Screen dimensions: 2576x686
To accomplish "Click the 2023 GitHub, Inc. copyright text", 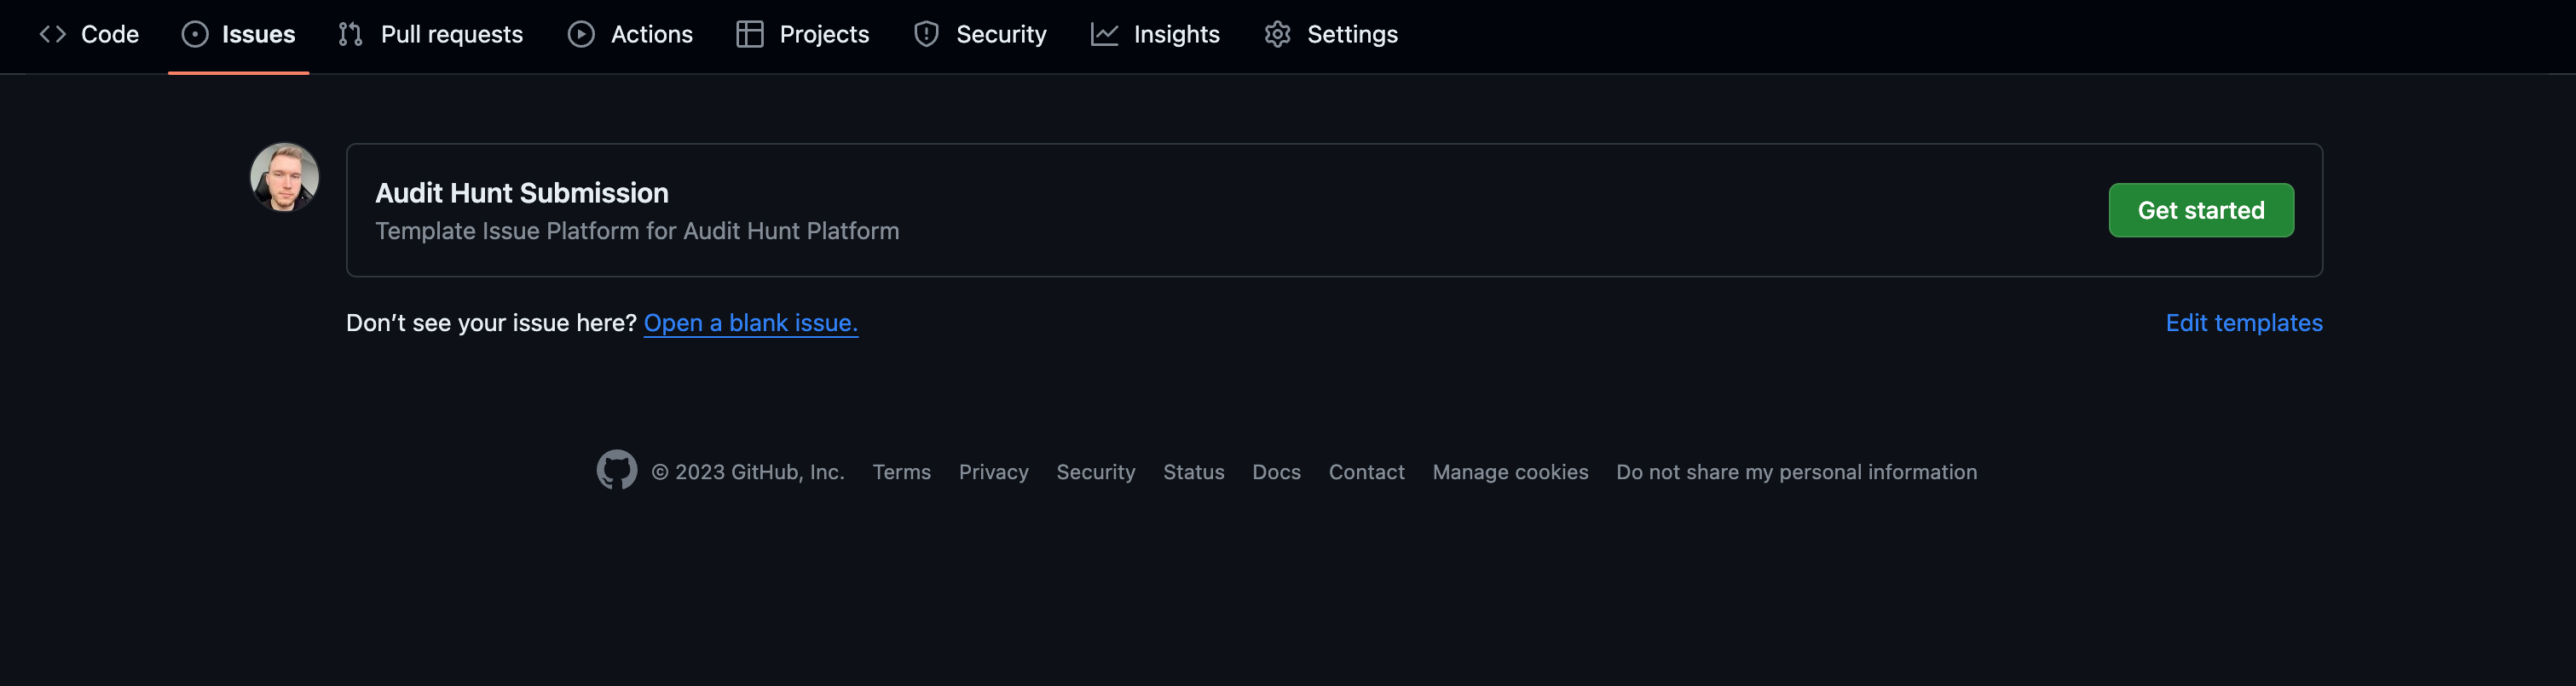I will [747, 472].
